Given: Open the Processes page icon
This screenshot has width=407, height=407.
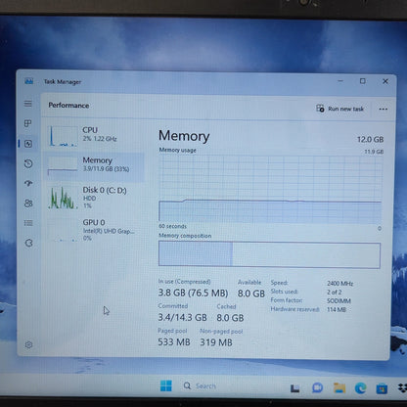Looking at the screenshot, I should (28, 123).
